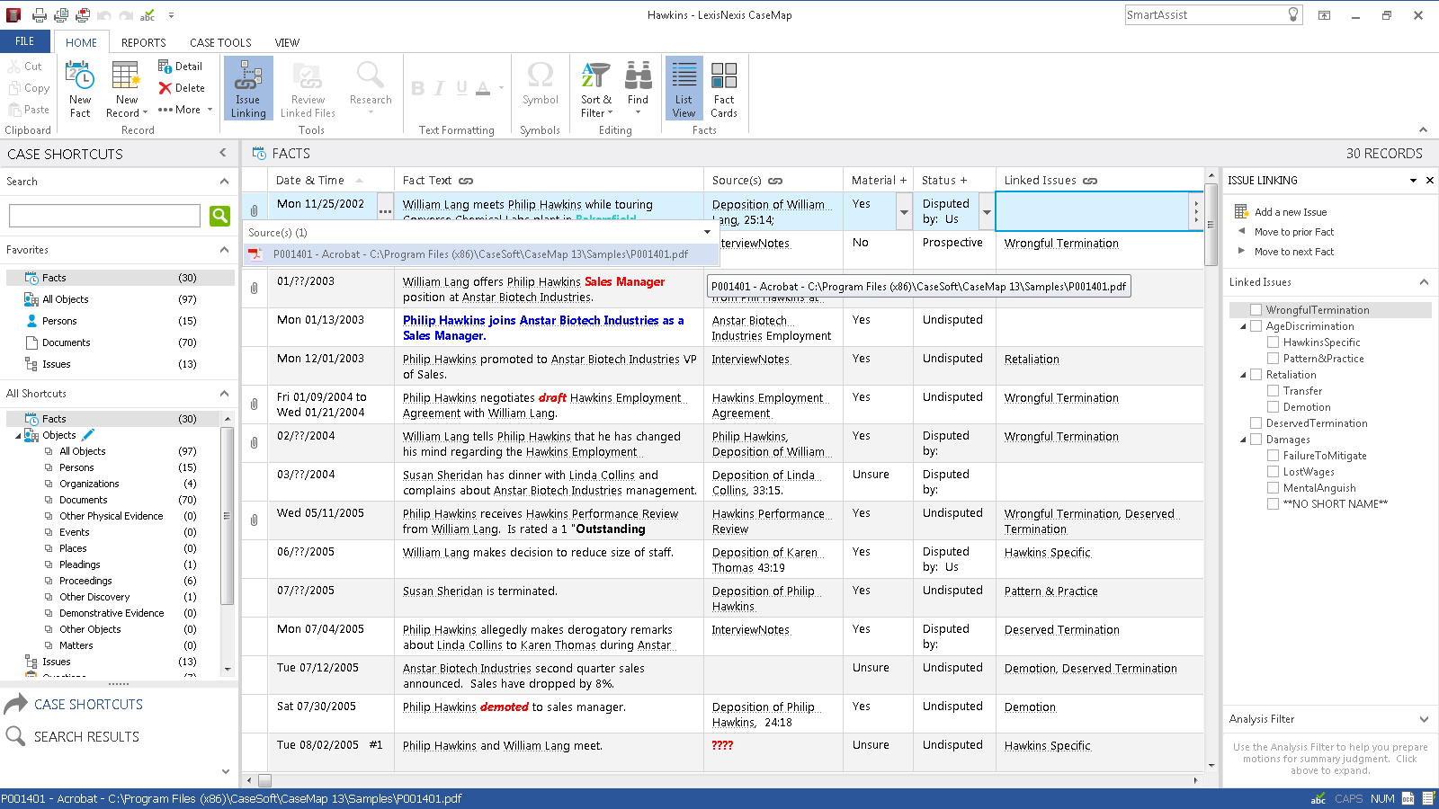Open the Detail record tool

(x=180, y=67)
